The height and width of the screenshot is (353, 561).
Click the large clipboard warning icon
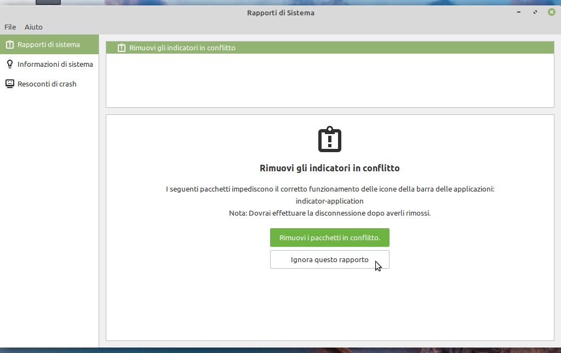[330, 140]
